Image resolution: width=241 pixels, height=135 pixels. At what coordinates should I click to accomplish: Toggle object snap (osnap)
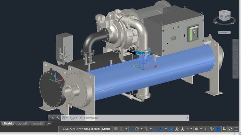(162, 129)
